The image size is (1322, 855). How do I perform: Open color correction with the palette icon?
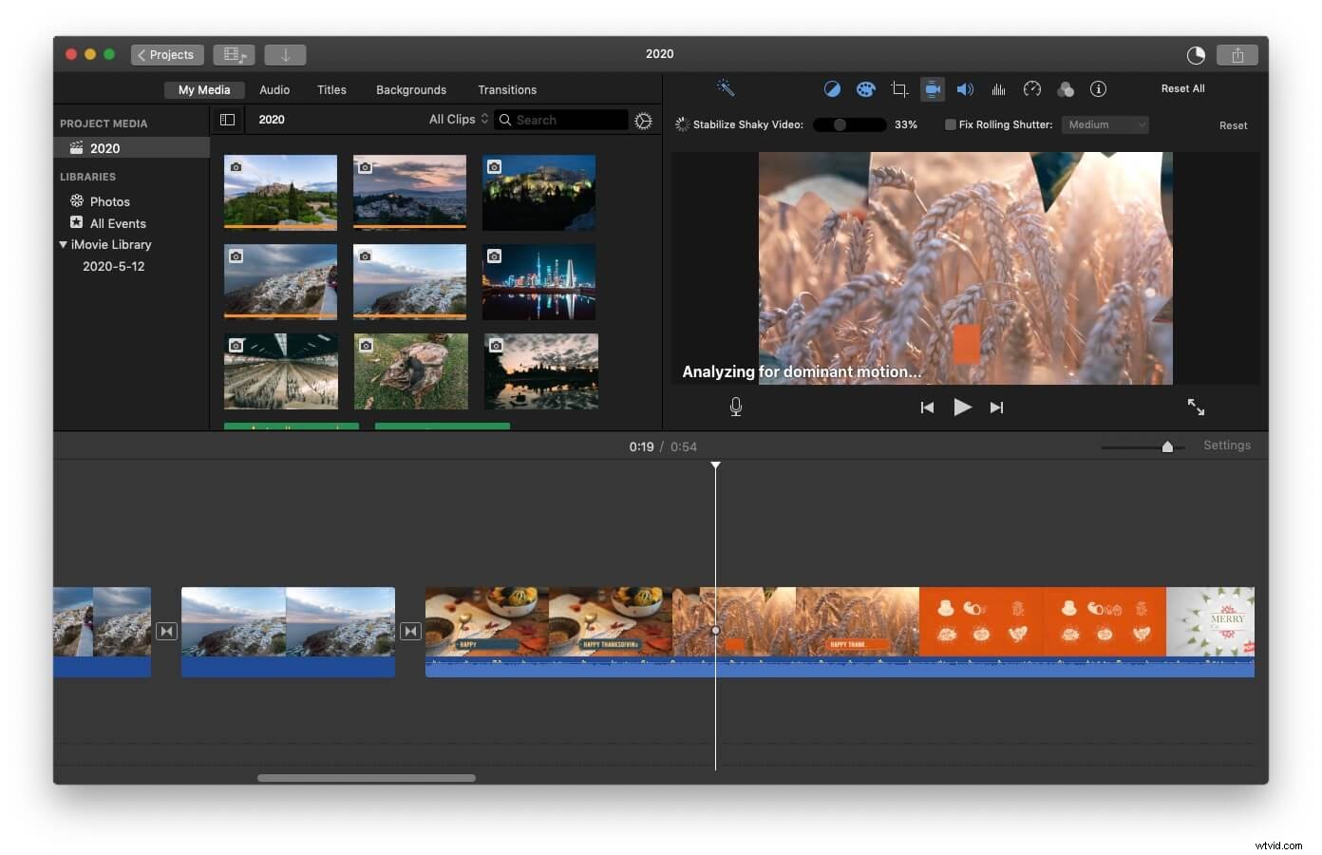click(866, 88)
